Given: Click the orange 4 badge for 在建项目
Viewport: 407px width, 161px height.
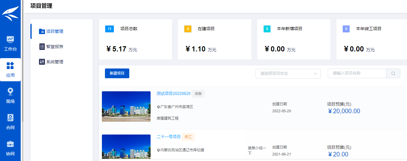Looking at the screenshot, I should click(188, 29).
